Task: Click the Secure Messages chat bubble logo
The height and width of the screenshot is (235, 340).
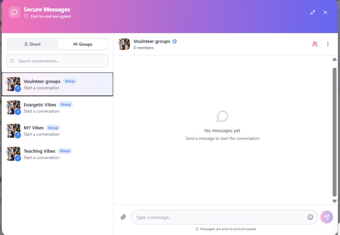Action: (x=14, y=12)
